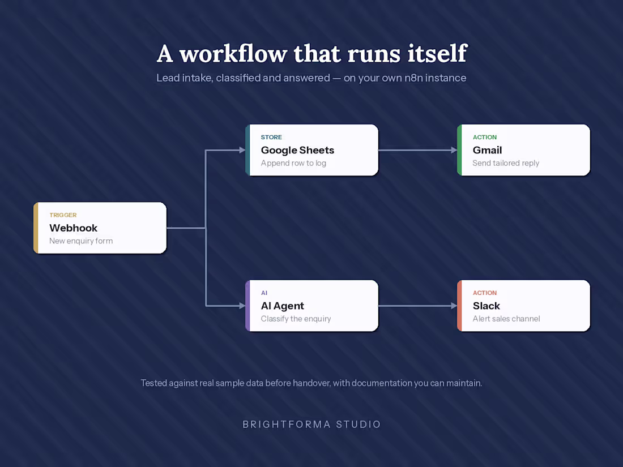The height and width of the screenshot is (467, 623).
Task: Click the 'Alert sales channel' description
Action: 506,319
